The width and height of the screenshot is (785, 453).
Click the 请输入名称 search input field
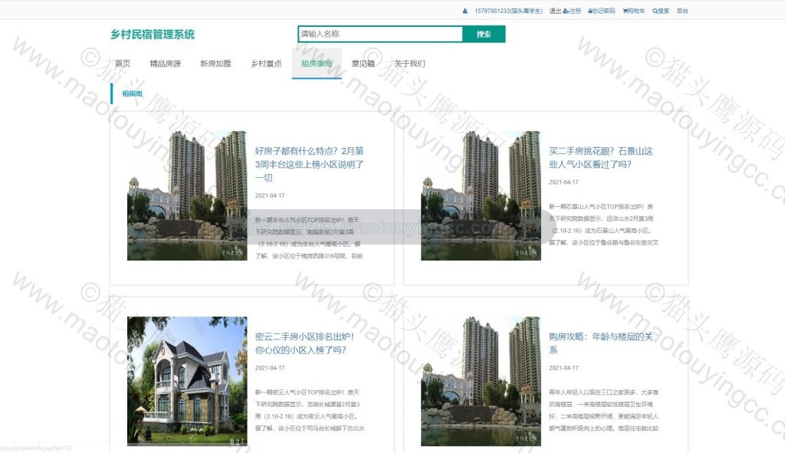pyautogui.click(x=380, y=34)
